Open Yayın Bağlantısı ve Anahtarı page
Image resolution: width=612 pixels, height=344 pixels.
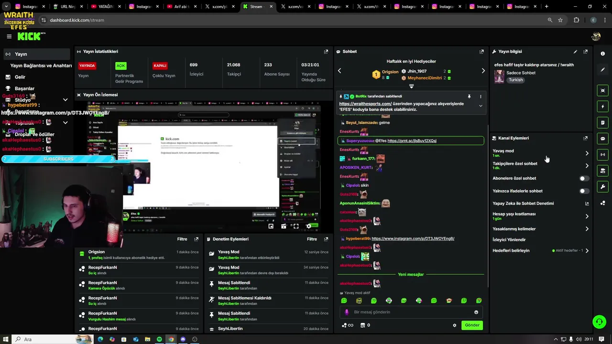point(41,65)
